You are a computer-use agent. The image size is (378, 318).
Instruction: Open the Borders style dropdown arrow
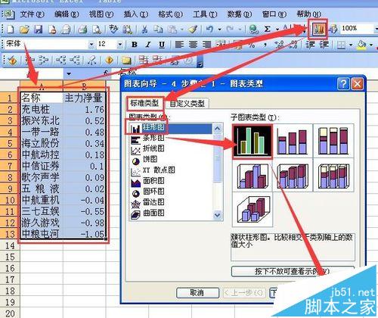(351, 45)
